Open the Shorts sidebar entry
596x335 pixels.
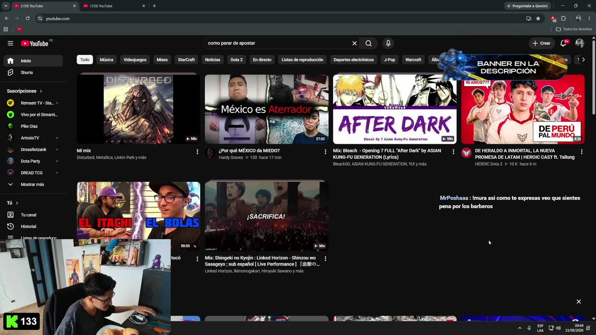pyautogui.click(x=33, y=73)
